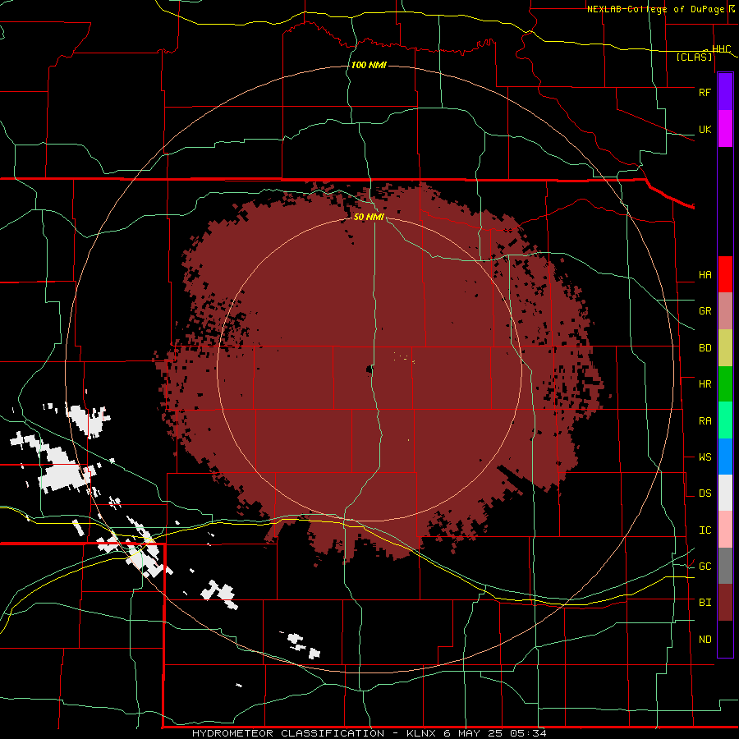This screenshot has width=739, height=739.
Task: Click the BI legend label
Action: pos(705,603)
